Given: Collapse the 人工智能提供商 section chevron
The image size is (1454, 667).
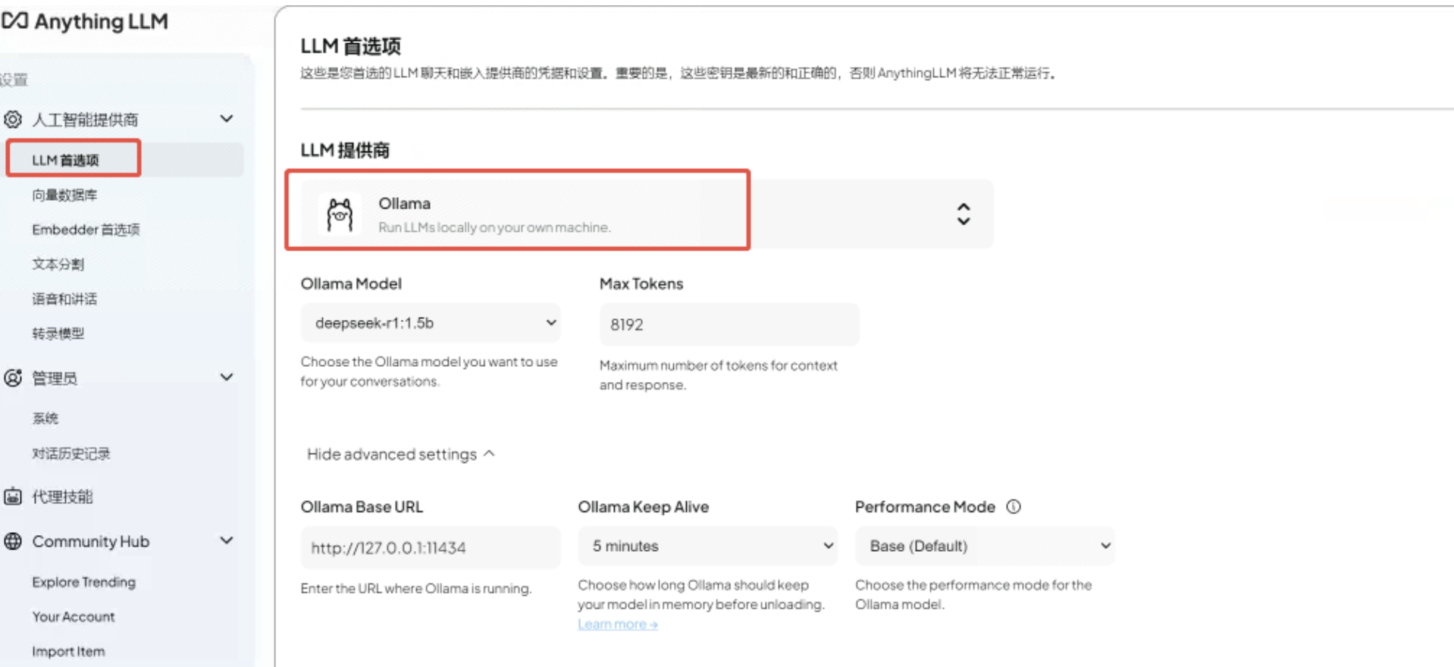Looking at the screenshot, I should pyautogui.click(x=226, y=119).
